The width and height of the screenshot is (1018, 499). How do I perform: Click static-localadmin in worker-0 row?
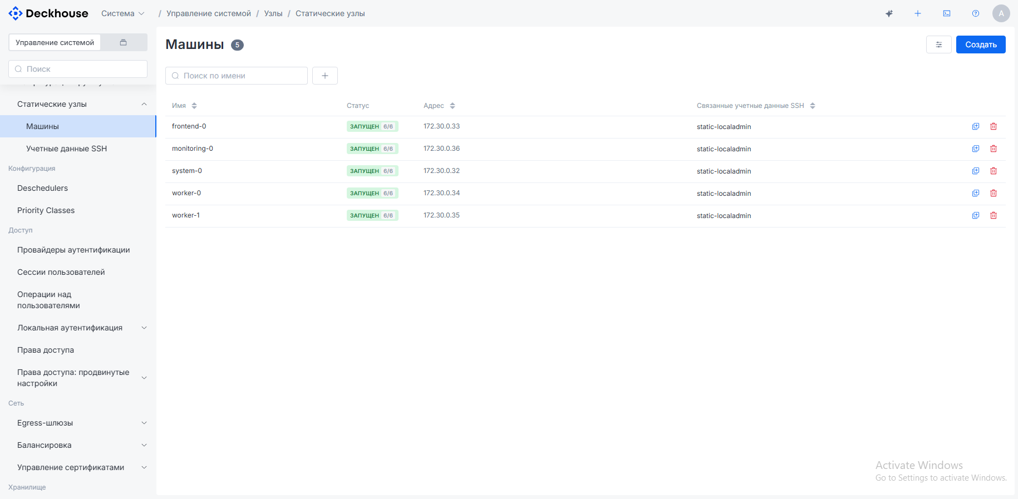pos(724,194)
